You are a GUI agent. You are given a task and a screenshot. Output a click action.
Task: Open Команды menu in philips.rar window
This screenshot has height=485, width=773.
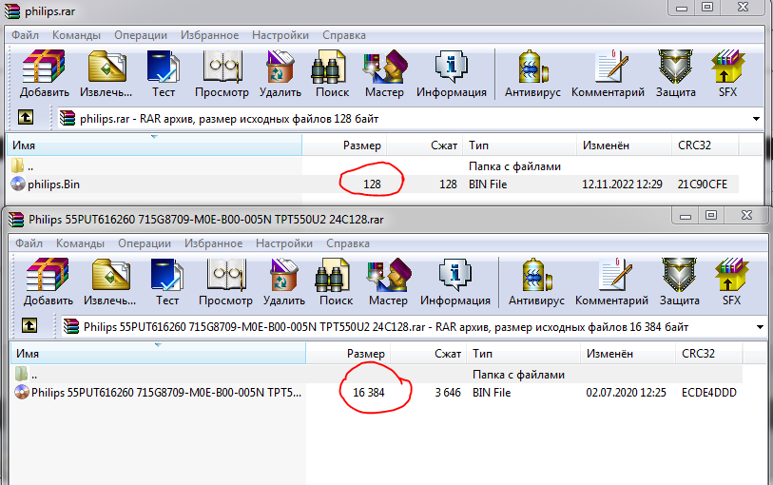tap(76, 35)
